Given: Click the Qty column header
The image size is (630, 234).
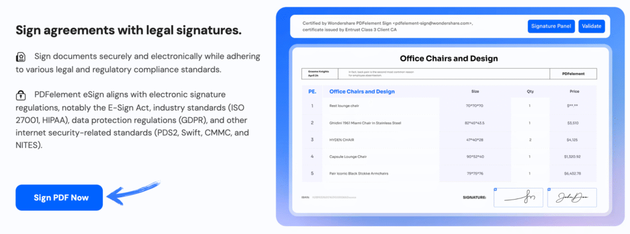Looking at the screenshot, I should [530, 92].
